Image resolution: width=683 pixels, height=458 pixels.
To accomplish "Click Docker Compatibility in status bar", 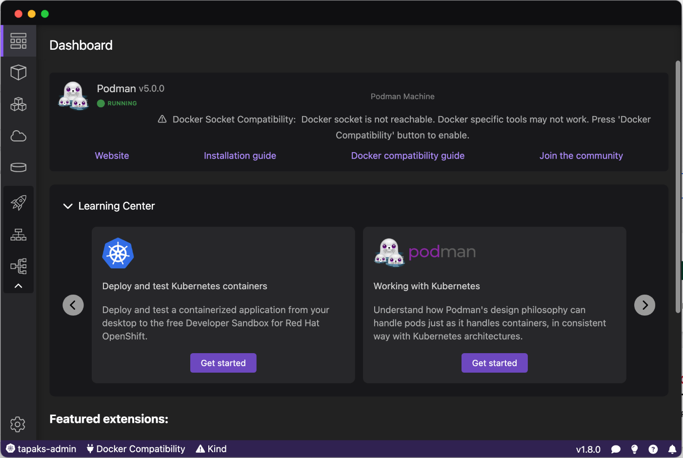I will tap(136, 449).
